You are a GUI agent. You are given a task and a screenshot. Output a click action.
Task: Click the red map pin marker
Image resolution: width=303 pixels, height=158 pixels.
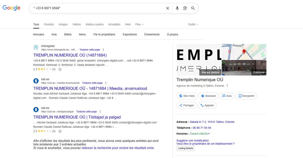tap(244, 51)
